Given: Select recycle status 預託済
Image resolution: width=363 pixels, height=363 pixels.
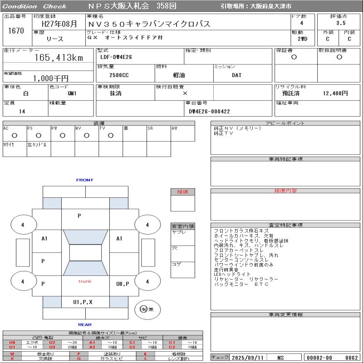Looking at the screenshot, I should click(x=291, y=93).
